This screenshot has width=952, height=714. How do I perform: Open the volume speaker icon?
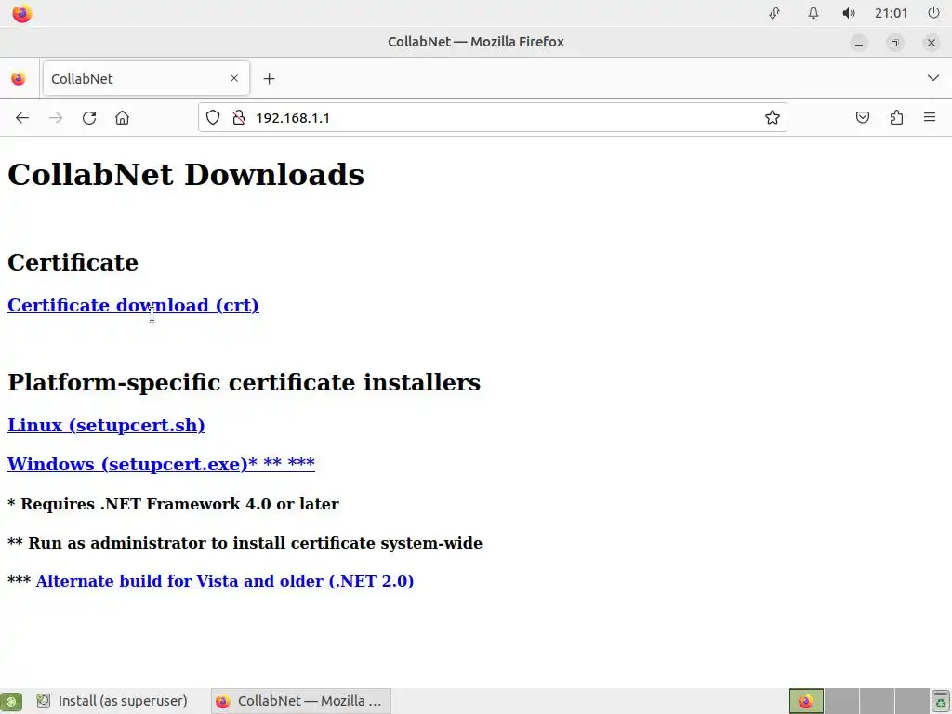(x=849, y=13)
